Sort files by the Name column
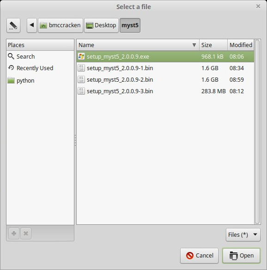The width and height of the screenshot is (267, 270). tap(138, 45)
